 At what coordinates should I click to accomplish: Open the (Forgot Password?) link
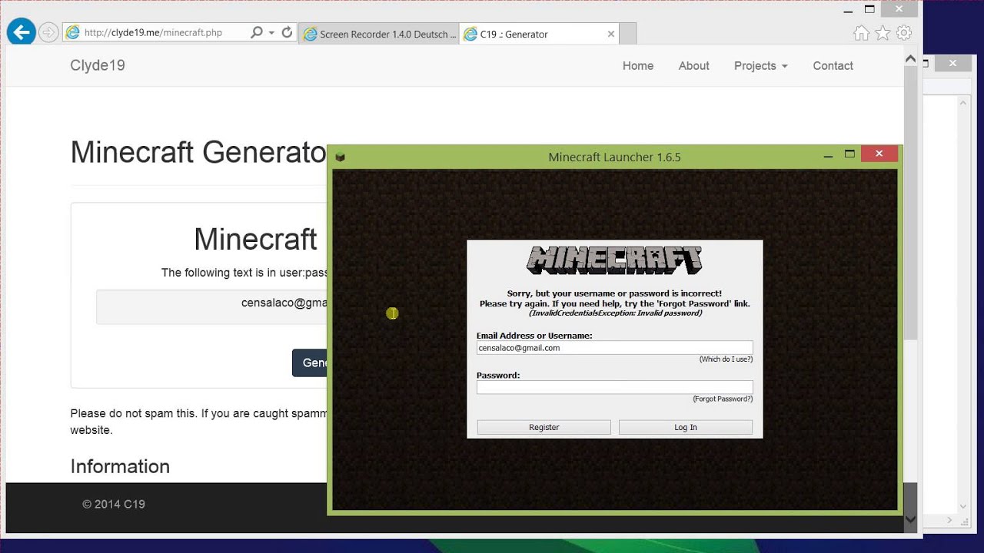pos(723,399)
